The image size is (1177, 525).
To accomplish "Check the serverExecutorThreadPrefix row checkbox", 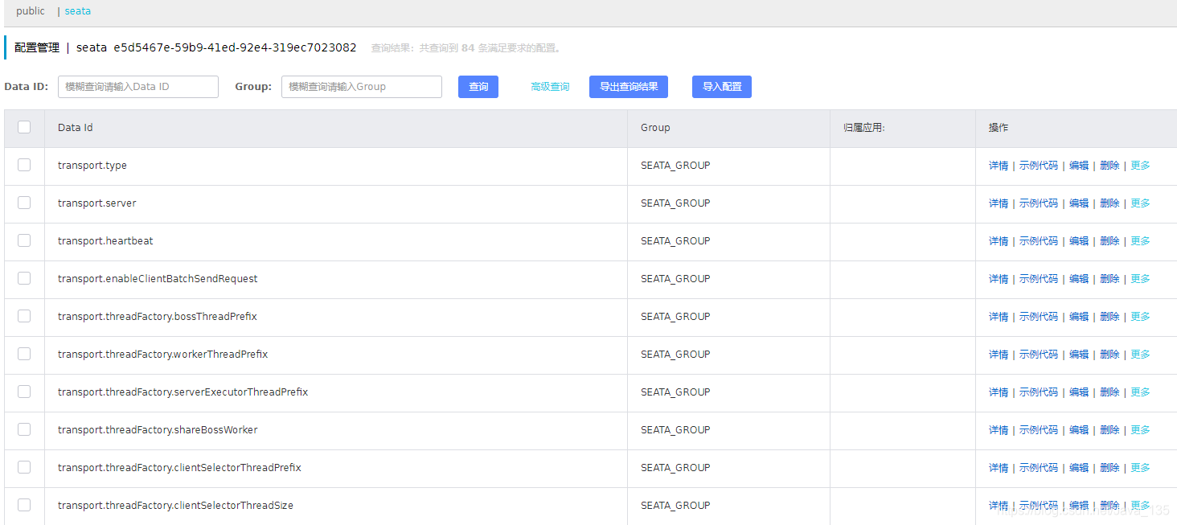I will click(24, 392).
